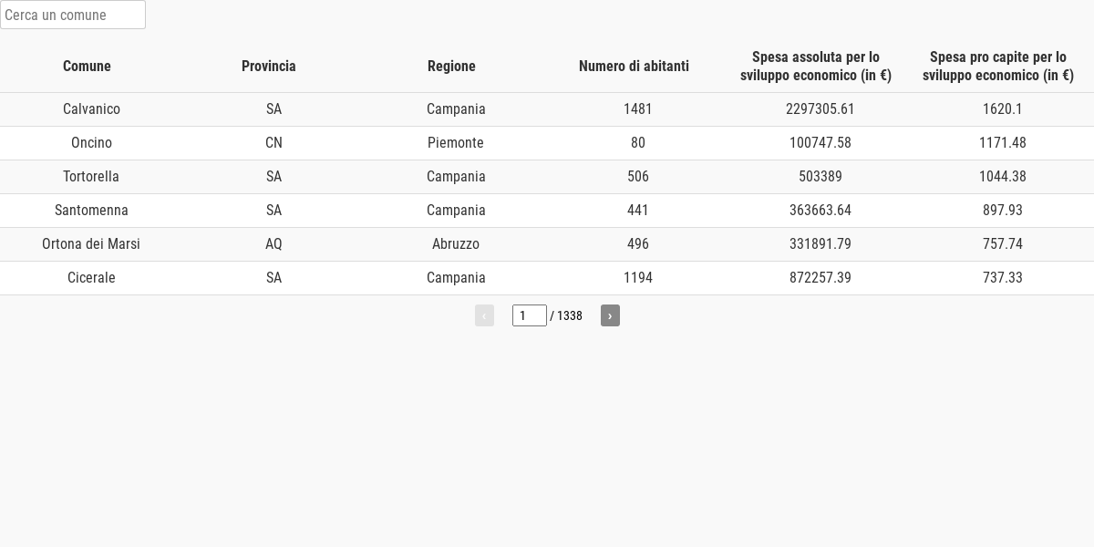Select the Santomenna cell
Screen dimensions: 1094x547
point(91,211)
